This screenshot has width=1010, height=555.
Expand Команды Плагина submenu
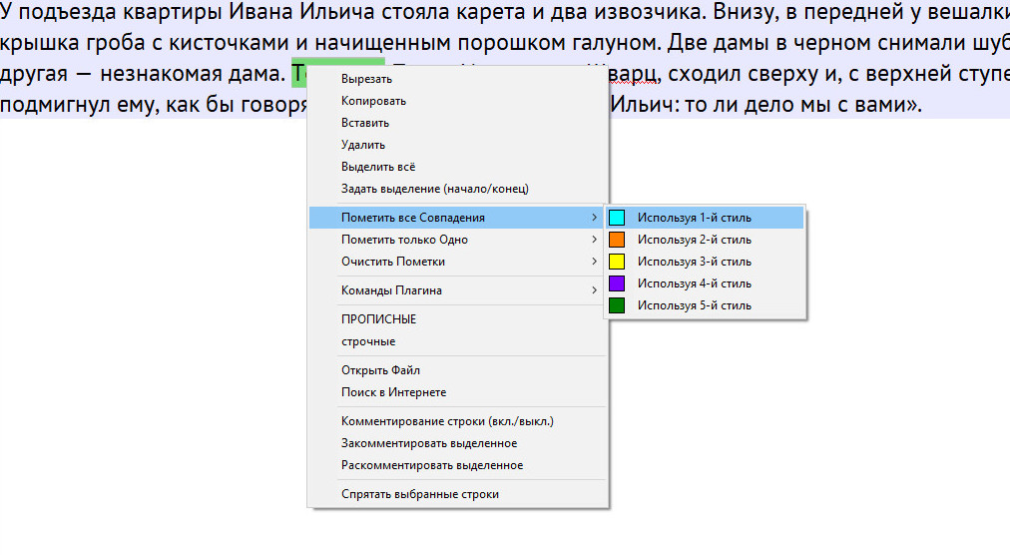(x=457, y=290)
